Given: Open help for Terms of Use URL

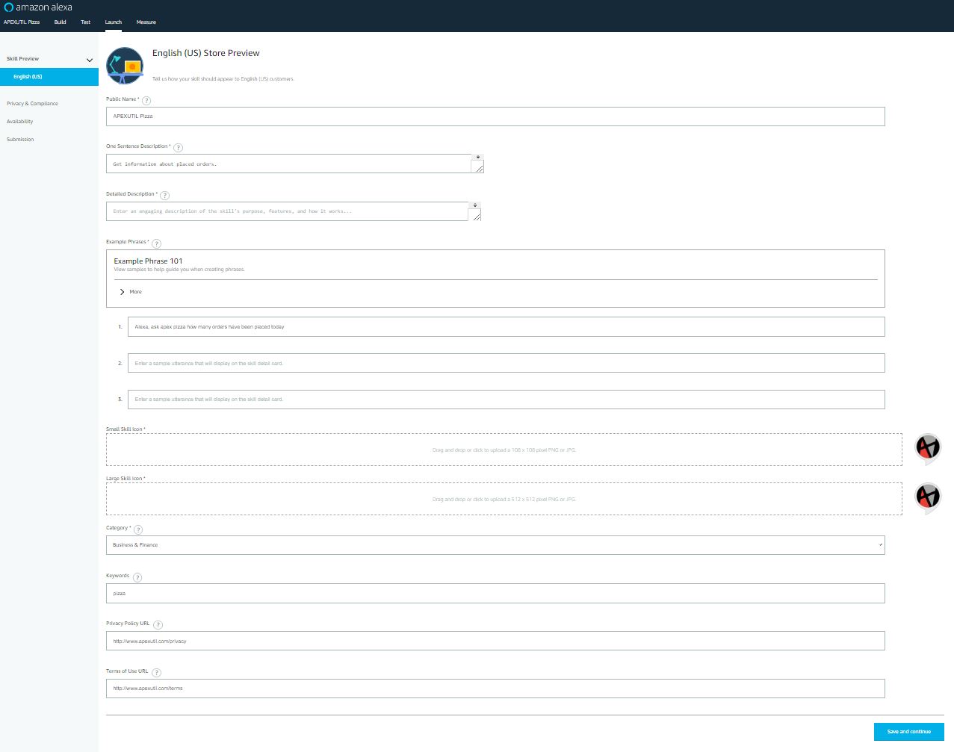Looking at the screenshot, I should 156,672.
